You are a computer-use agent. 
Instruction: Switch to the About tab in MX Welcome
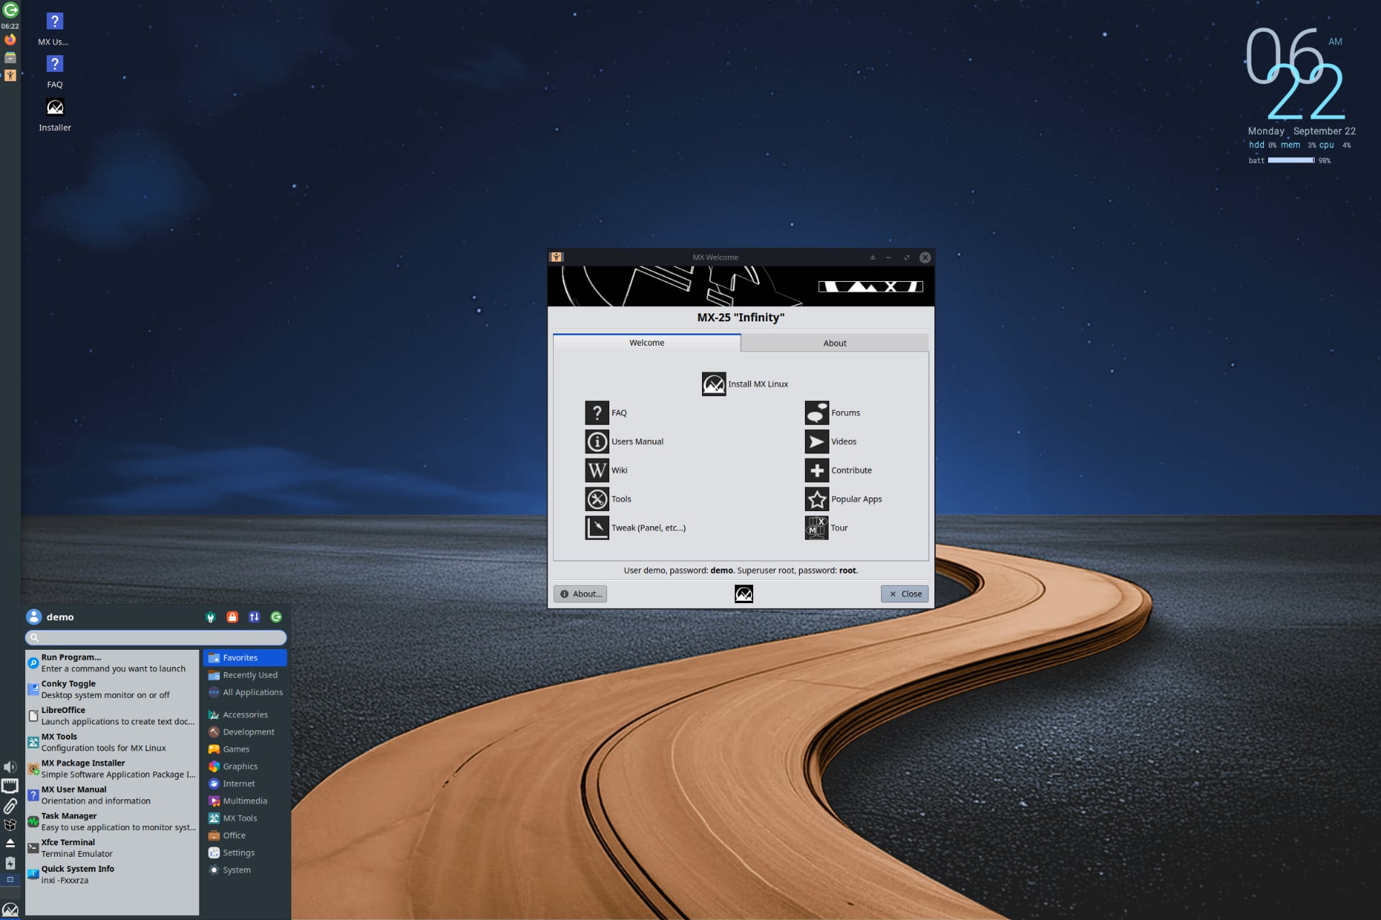coord(834,343)
